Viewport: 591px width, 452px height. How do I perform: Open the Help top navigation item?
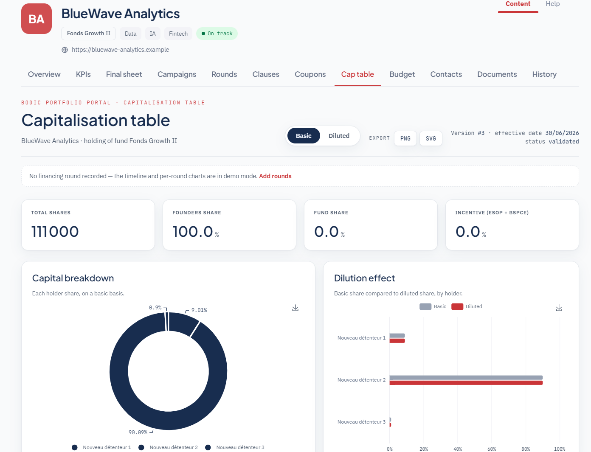[553, 4]
